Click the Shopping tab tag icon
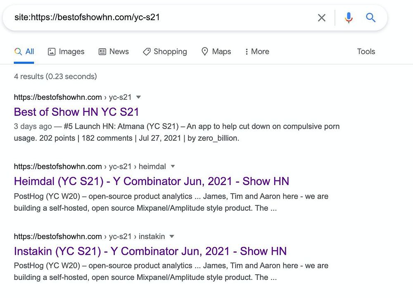The height and width of the screenshot is (298, 413). click(147, 52)
